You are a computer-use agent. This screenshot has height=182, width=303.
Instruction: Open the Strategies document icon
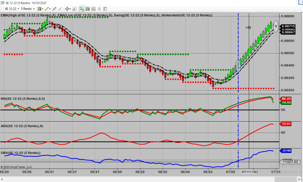pyautogui.click(x=99, y=9)
